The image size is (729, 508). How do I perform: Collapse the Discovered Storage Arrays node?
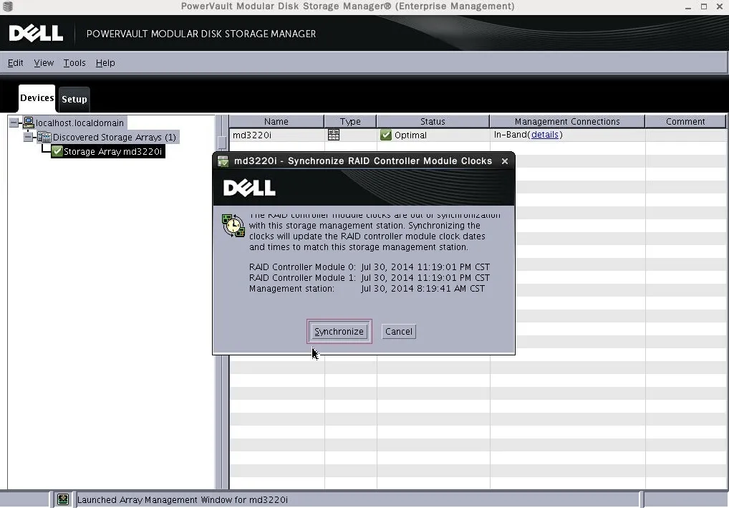point(28,137)
